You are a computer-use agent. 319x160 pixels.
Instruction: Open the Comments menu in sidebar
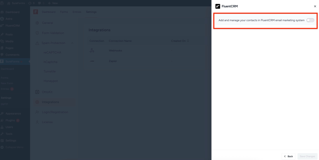click(x=12, y=55)
